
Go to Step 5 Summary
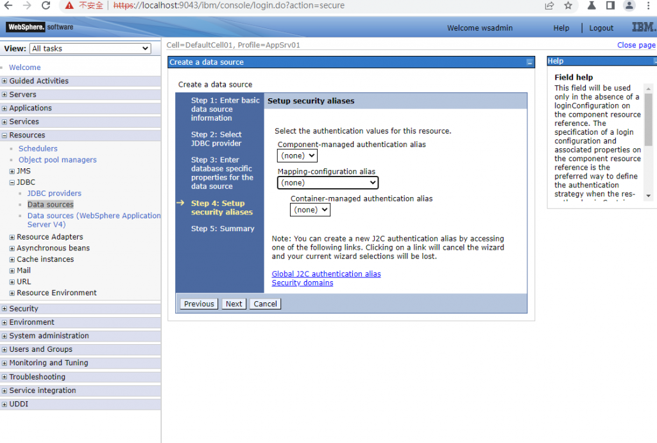pos(223,229)
